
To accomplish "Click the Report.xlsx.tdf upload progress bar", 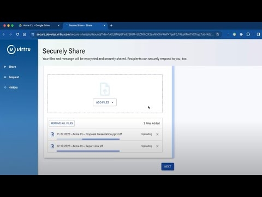I will (x=88, y=151).
